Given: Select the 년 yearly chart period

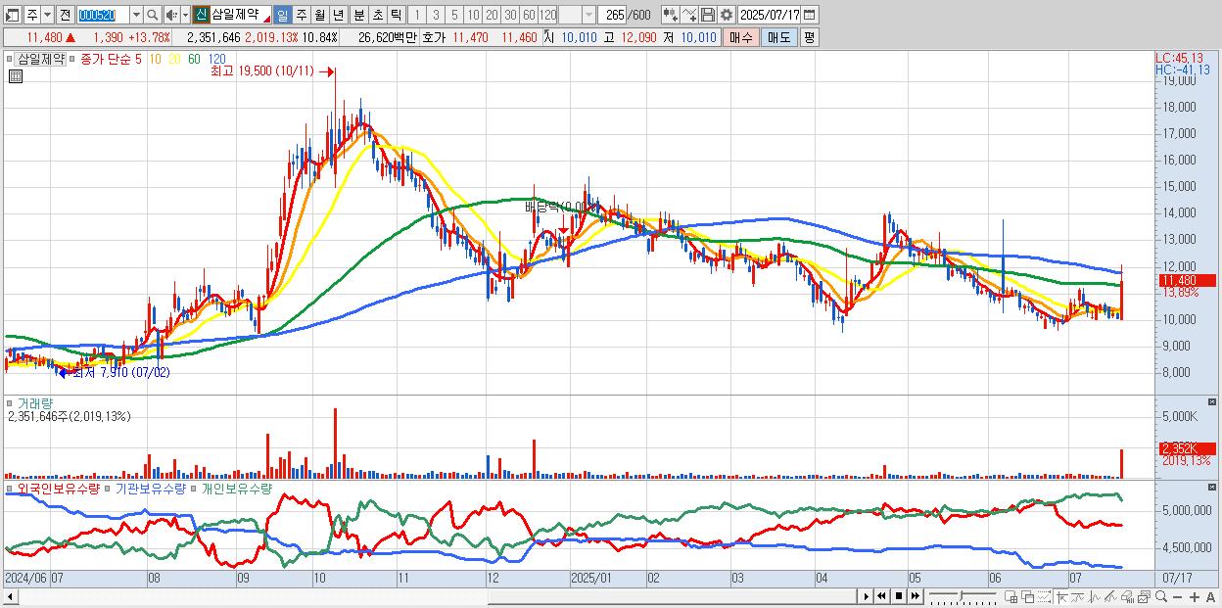Looking at the screenshot, I should click(x=338, y=15).
